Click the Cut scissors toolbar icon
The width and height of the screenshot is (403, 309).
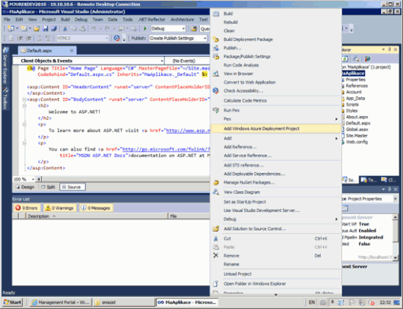65,29
